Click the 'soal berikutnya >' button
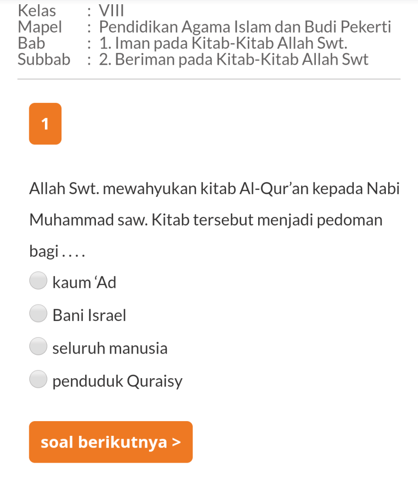The height and width of the screenshot is (483, 418). point(111,442)
